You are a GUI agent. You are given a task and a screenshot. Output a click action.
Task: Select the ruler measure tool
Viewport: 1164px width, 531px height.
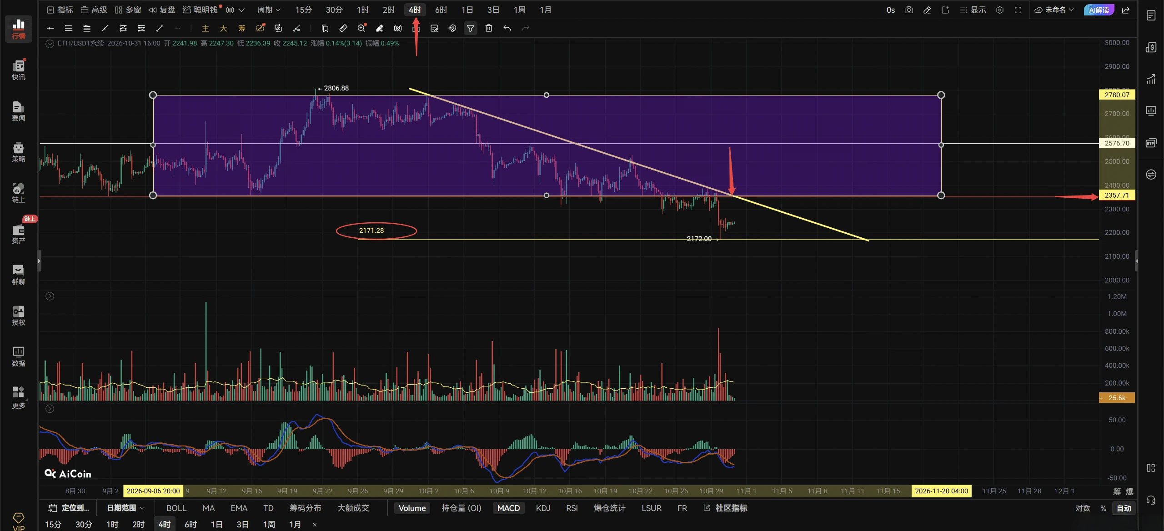[x=343, y=28]
